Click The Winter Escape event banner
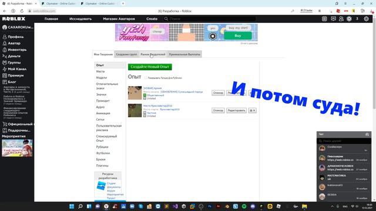Screen dimensions: 376x211 tap(17, 148)
